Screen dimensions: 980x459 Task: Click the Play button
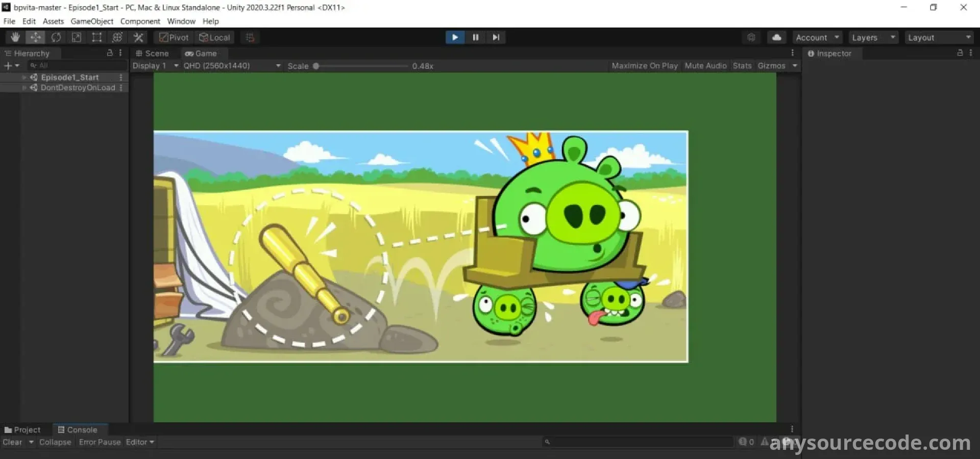point(455,37)
